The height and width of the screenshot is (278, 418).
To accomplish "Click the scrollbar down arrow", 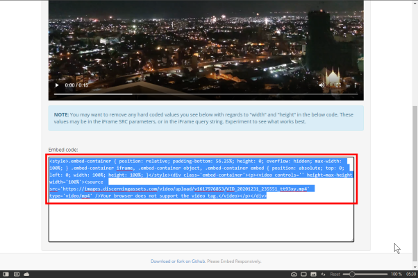I will [415, 267].
